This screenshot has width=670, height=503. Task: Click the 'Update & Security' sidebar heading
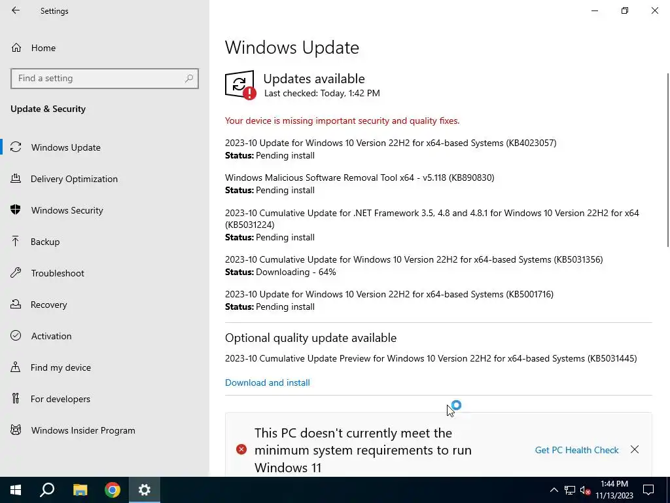point(48,109)
